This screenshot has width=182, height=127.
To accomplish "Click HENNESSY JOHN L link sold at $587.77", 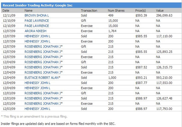I will pos(37,83).
